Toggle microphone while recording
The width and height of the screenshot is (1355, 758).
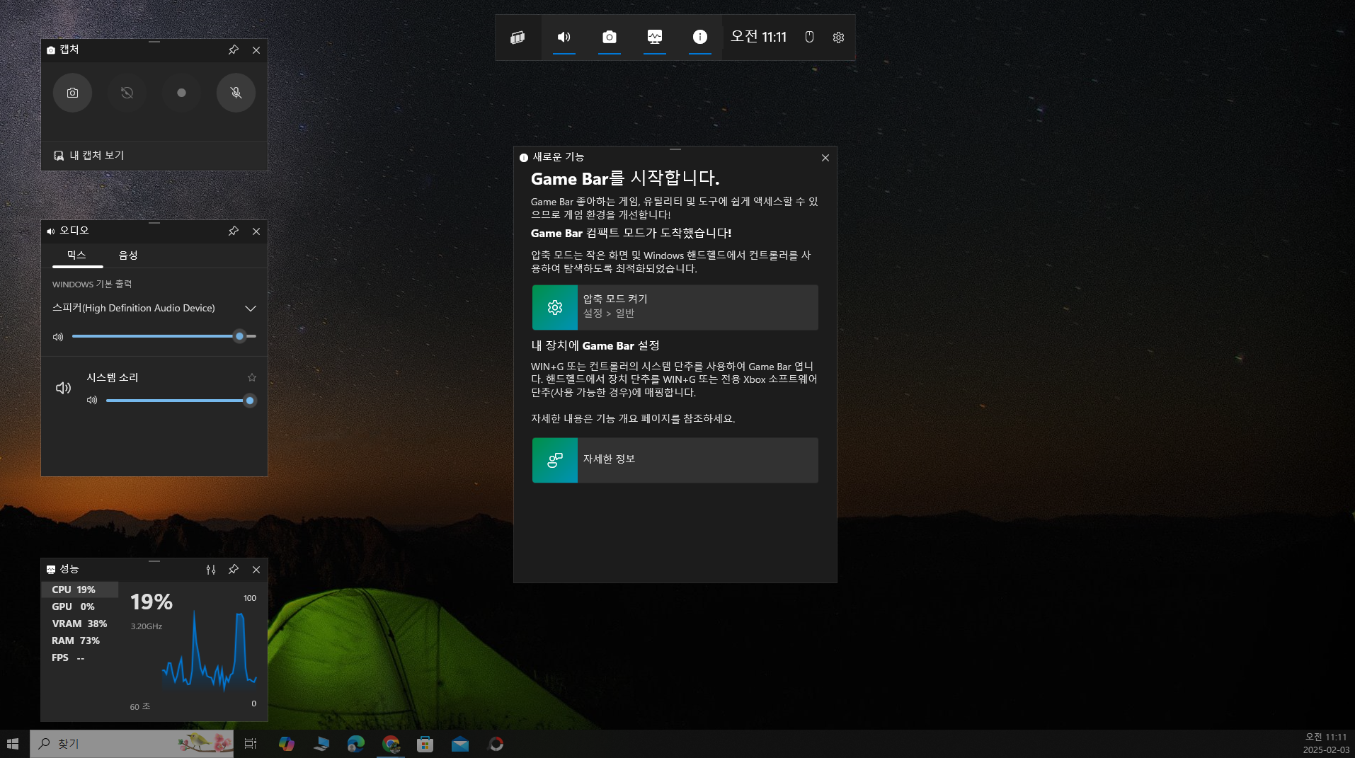tap(236, 93)
